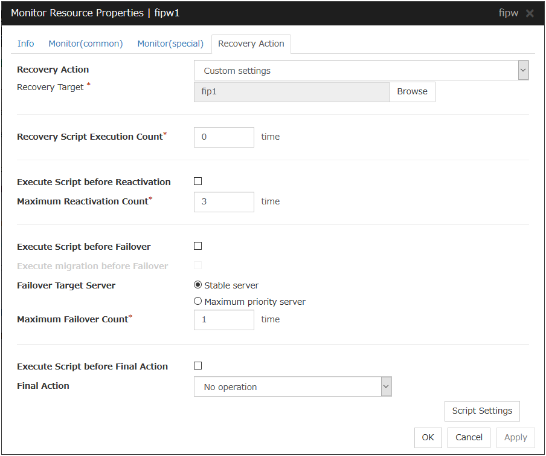This screenshot has height=456, width=546.
Task: Go to the Monitor(special) tab
Action: 170,44
